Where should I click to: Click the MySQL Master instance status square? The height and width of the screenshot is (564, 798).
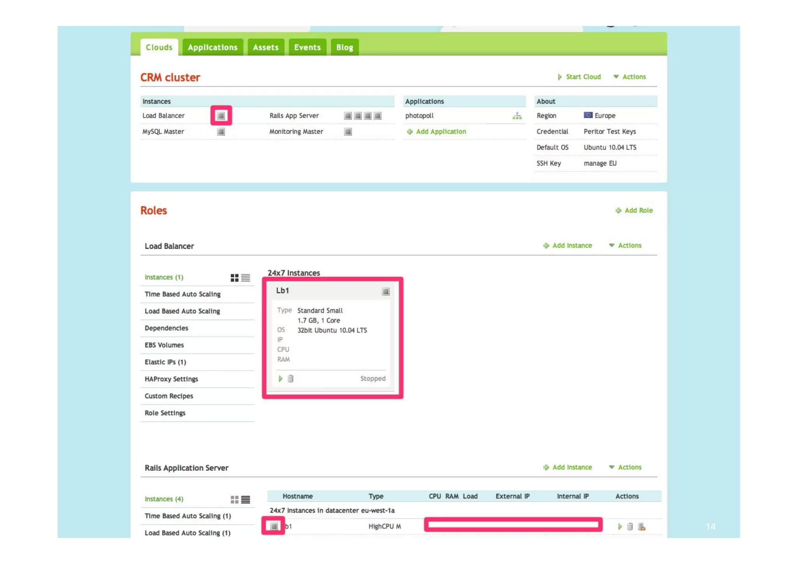221,132
